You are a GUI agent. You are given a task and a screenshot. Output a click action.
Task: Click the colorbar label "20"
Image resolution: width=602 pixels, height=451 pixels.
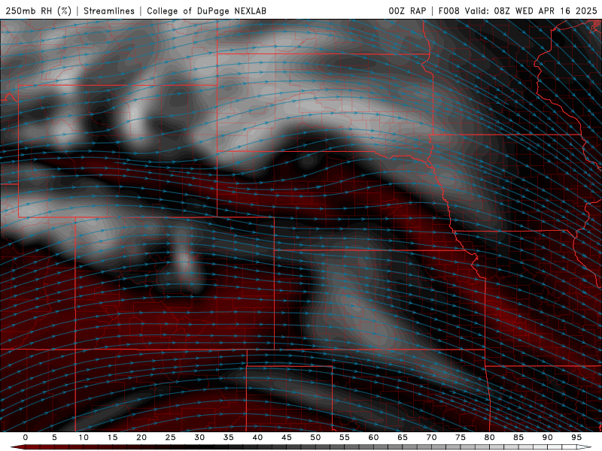point(141,437)
